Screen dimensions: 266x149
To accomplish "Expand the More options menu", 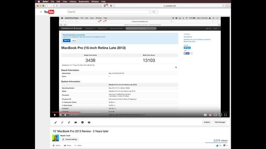I will [78, 145].
